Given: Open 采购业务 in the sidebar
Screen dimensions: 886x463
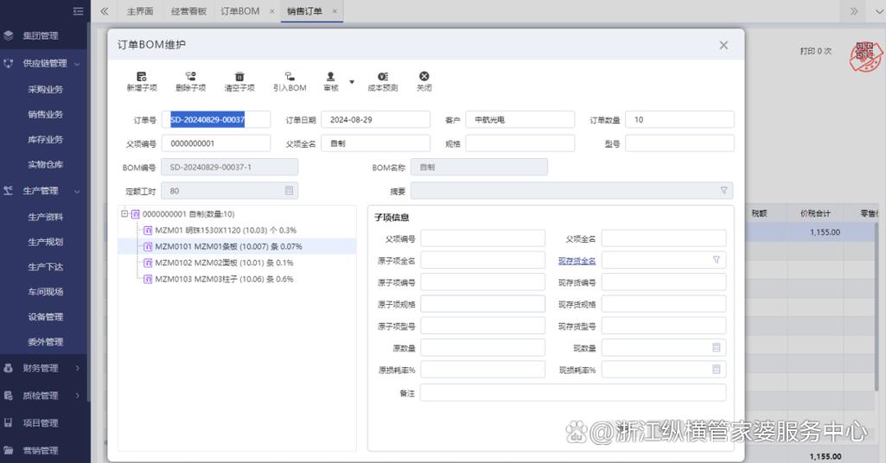Looking at the screenshot, I should (45, 89).
